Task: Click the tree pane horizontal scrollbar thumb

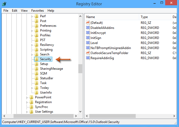Action: [44, 116]
